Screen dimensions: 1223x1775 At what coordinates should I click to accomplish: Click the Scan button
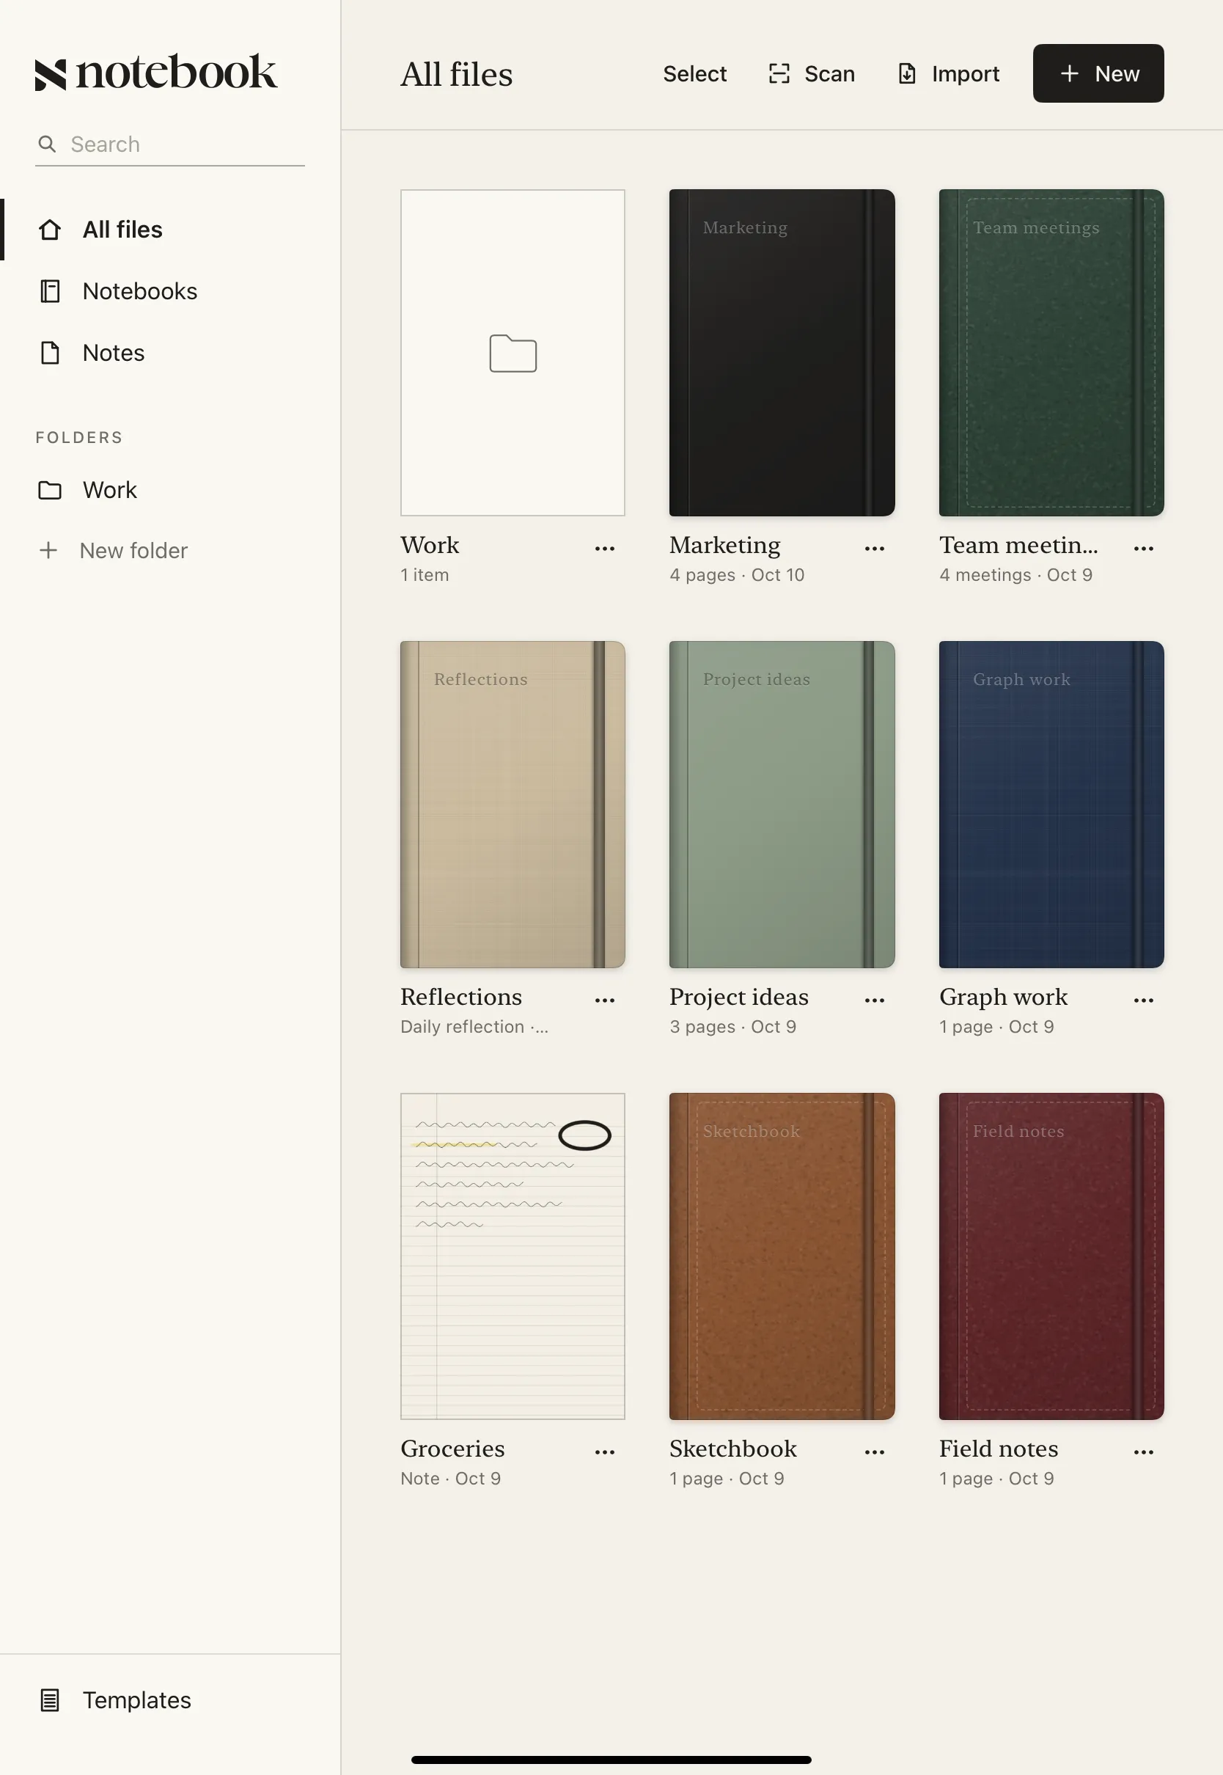812,73
